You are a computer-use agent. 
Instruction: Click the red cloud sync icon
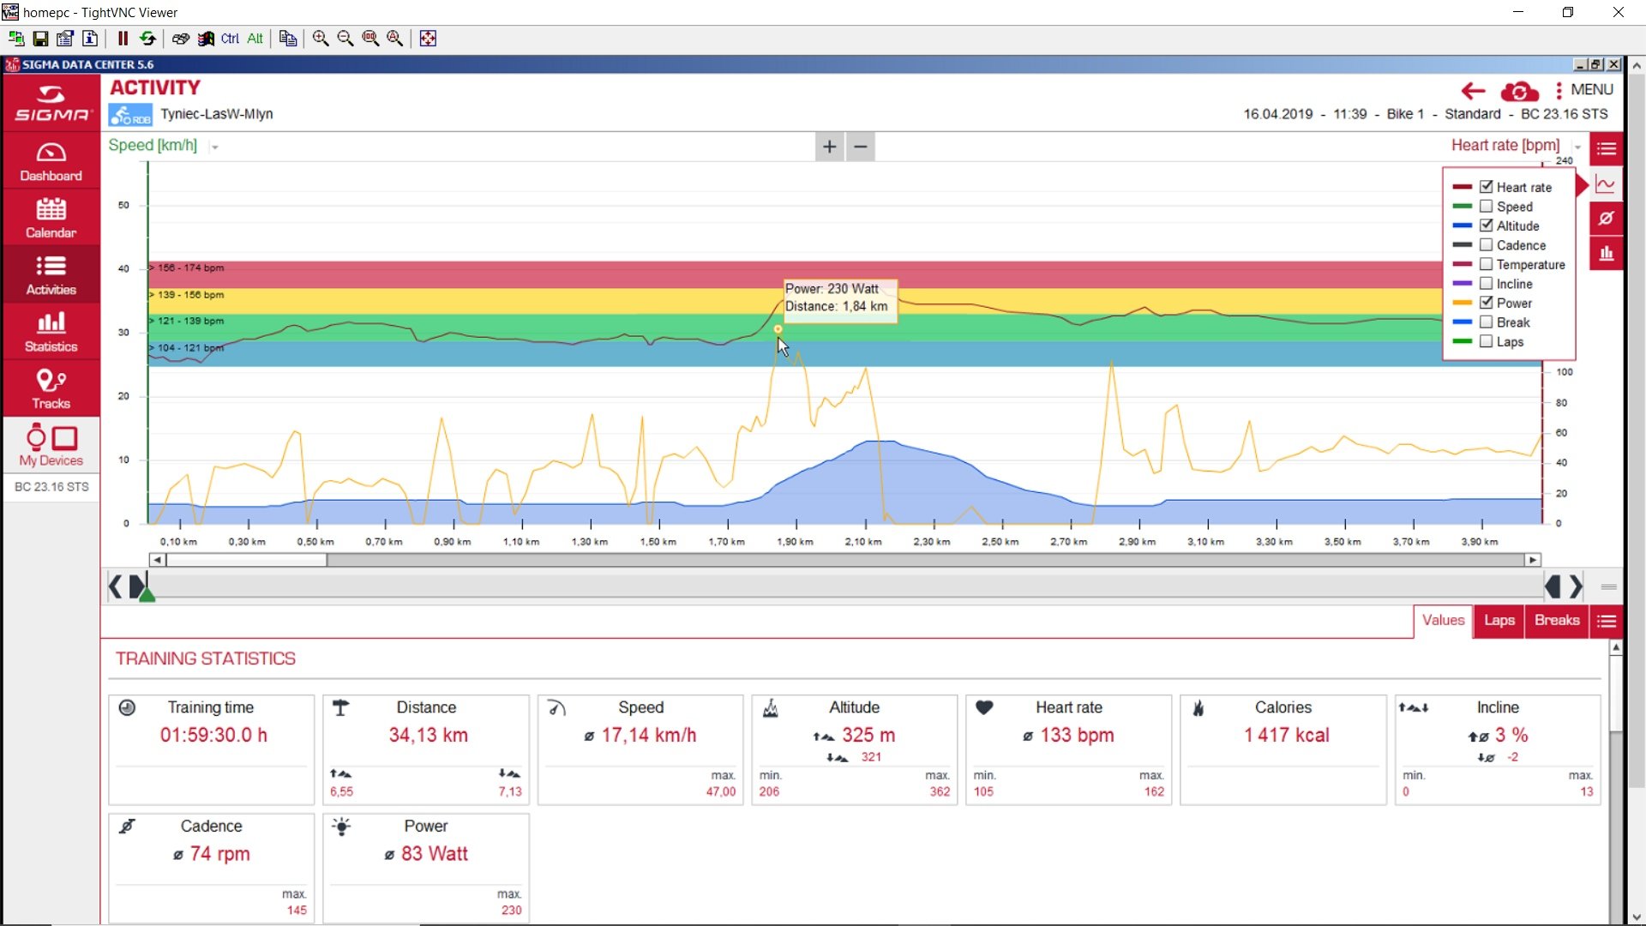(x=1519, y=91)
